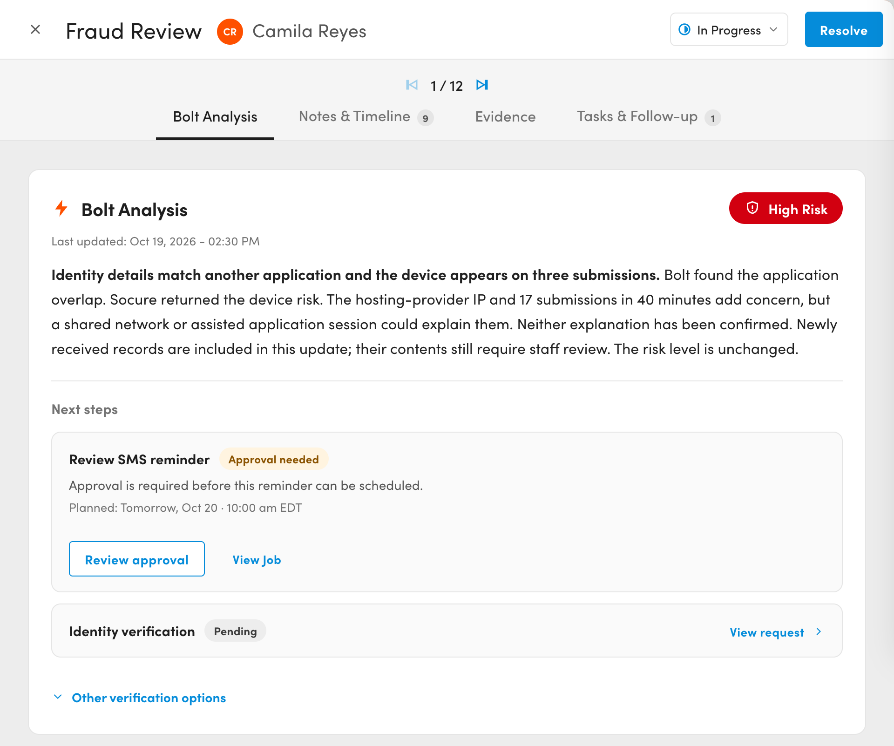This screenshot has width=894, height=746.
Task: Switch to the Bolt Analysis tab
Action: point(215,117)
